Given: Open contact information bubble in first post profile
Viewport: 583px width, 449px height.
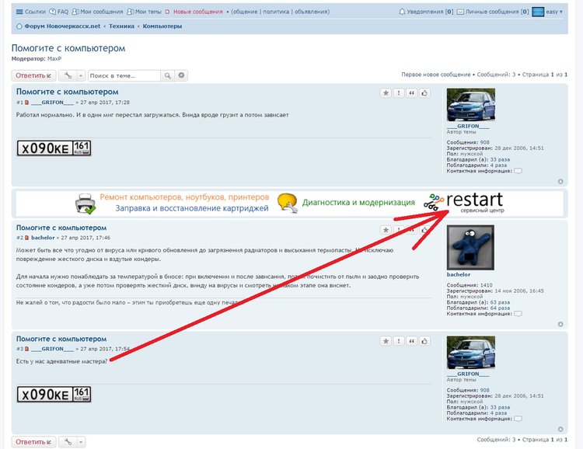Looking at the screenshot, I should point(518,171).
